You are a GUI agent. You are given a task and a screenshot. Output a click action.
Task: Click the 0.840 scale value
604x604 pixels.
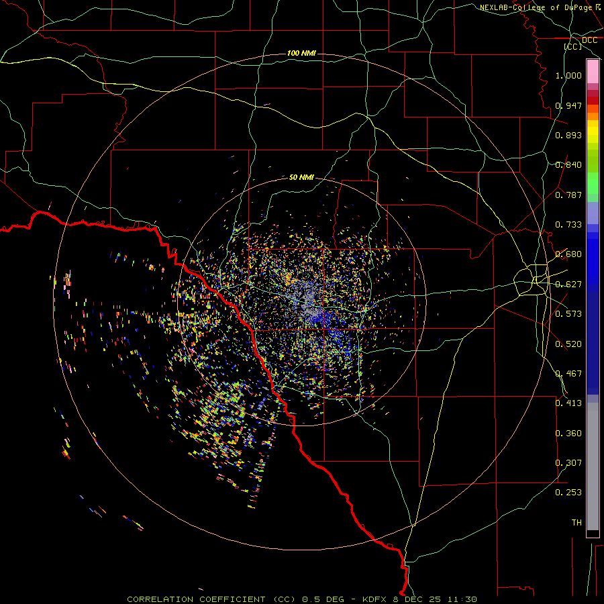click(568, 165)
